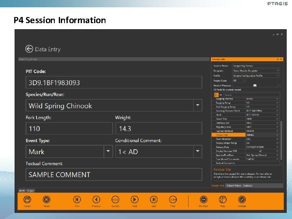
Task: Jump to the First record
Action: point(77,200)
